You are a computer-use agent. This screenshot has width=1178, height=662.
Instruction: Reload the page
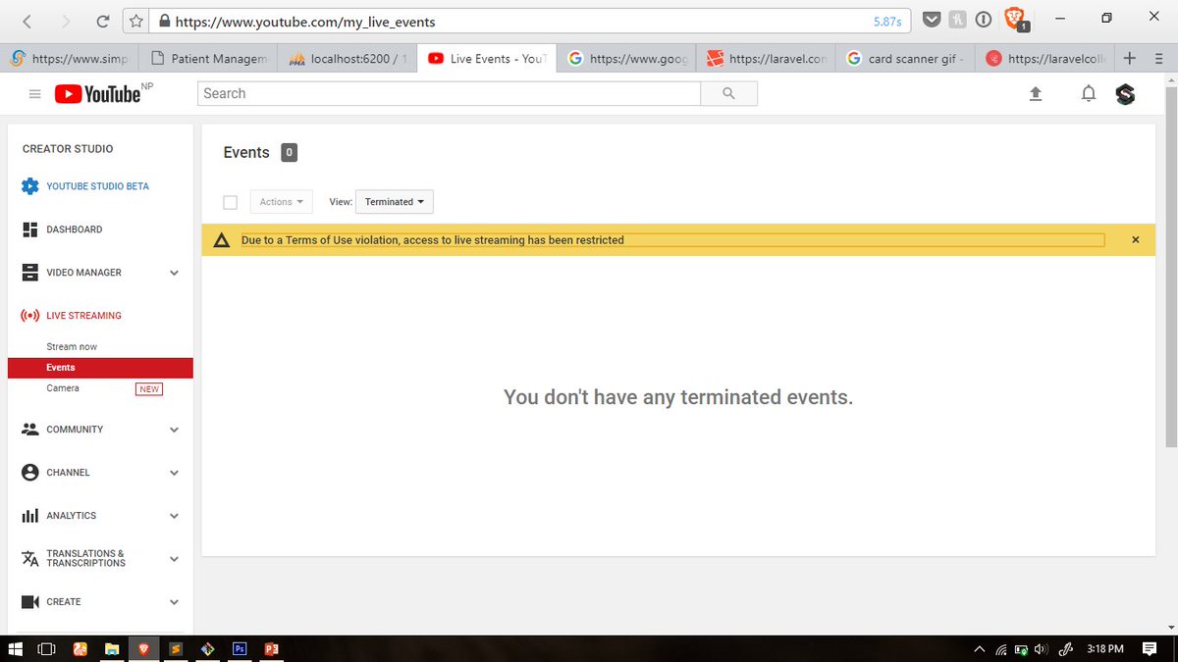coord(103,21)
